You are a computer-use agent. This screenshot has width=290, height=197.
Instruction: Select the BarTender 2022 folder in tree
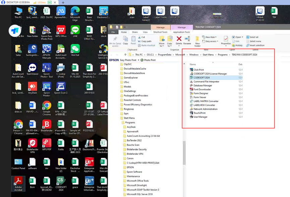click(134, 140)
